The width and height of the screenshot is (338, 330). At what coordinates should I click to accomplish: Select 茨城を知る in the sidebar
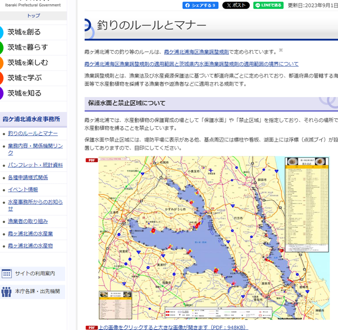tap(24, 93)
